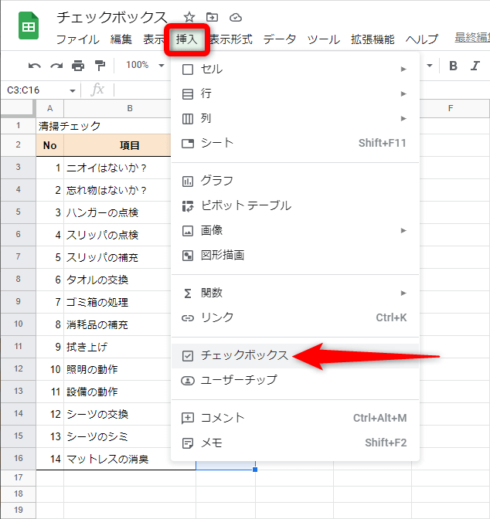Click the 画像 image icon
The width and height of the screenshot is (490, 519).
tap(188, 231)
